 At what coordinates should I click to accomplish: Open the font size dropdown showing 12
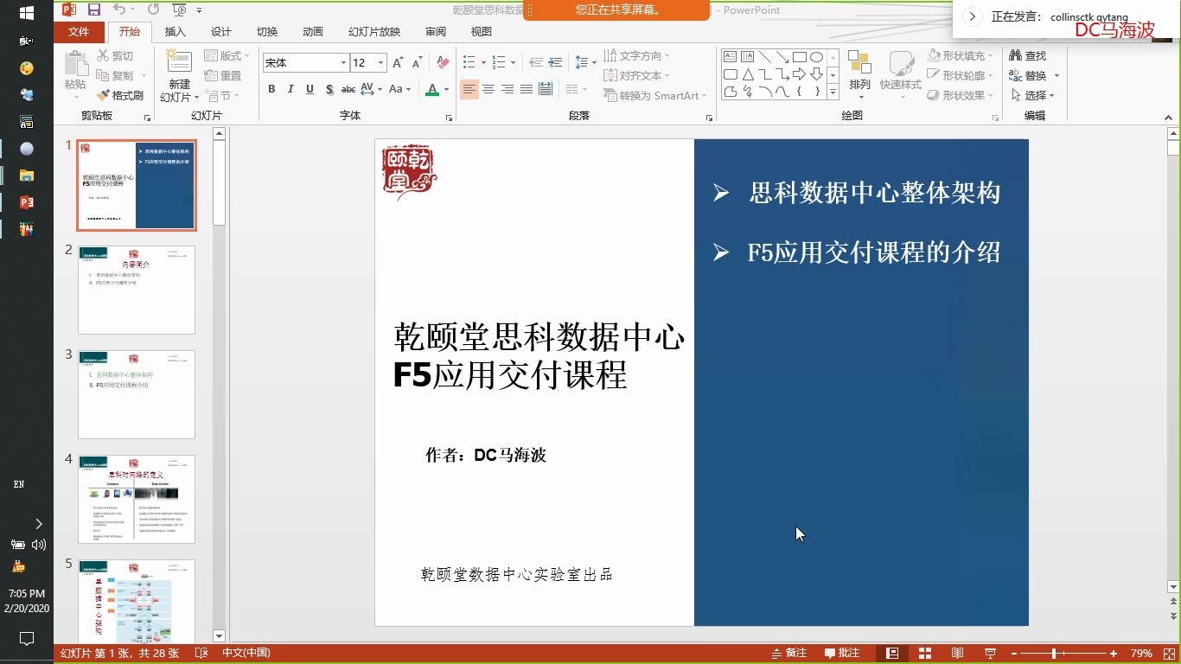point(380,63)
